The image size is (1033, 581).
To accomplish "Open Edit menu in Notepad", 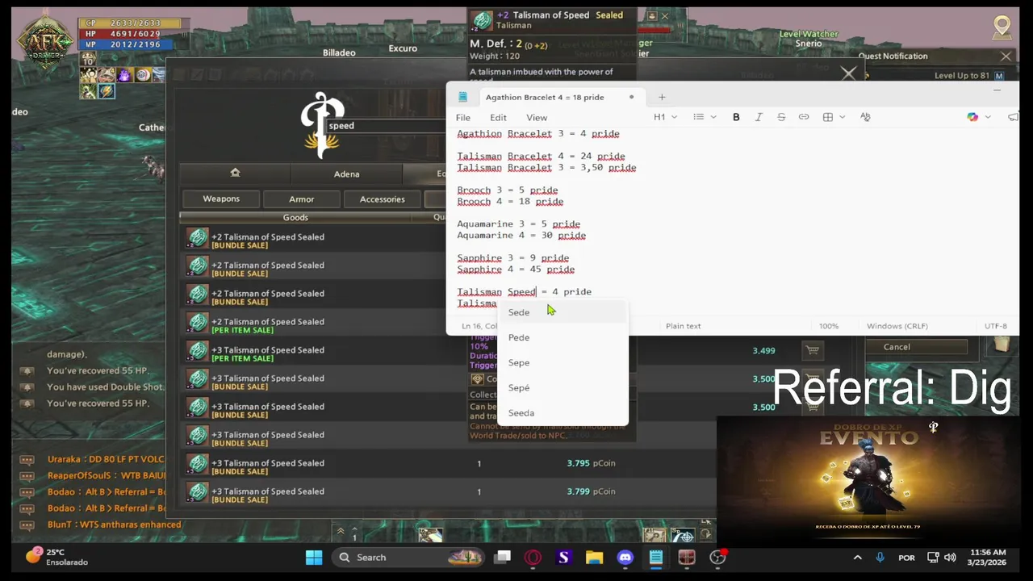I will (499, 118).
